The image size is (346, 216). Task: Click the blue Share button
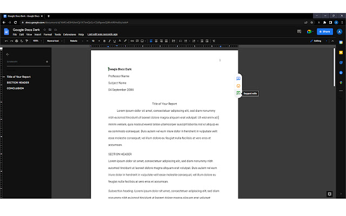[325, 31]
